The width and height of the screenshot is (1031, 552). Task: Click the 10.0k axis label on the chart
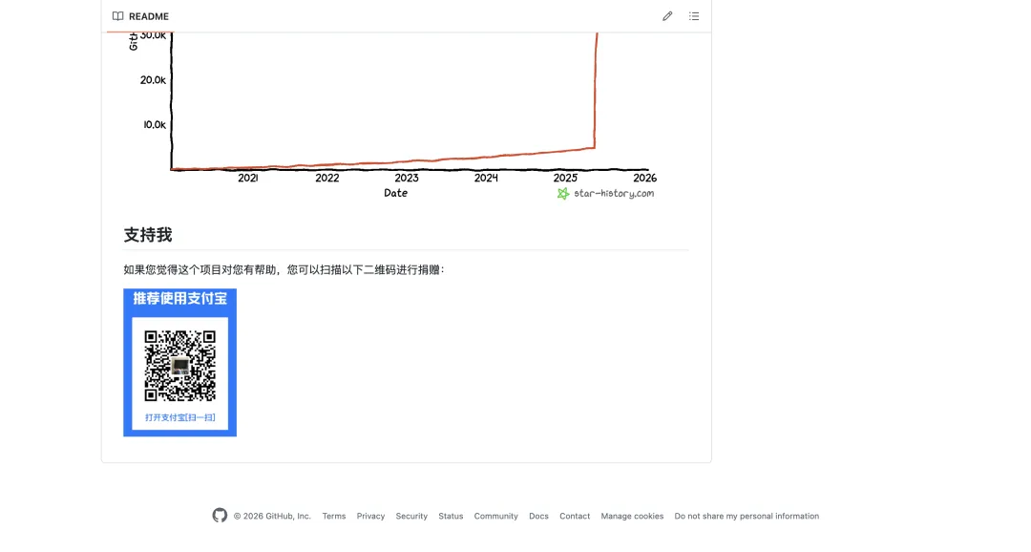coord(155,124)
